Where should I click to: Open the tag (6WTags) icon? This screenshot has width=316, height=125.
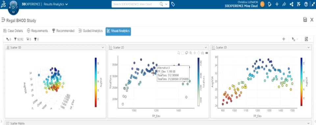pyautogui.click(x=173, y=4)
